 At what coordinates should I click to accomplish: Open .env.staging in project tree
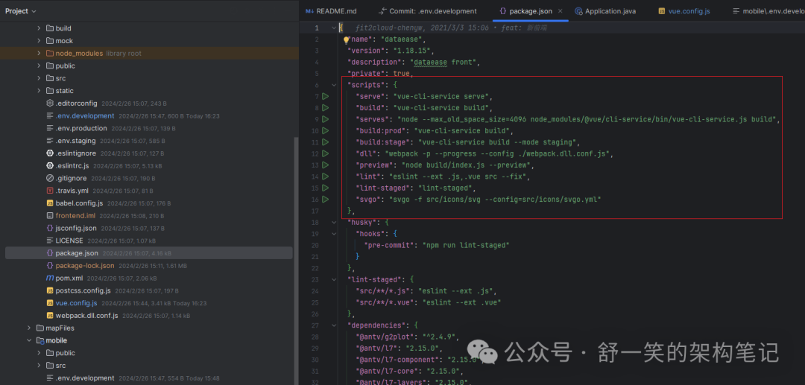point(75,141)
